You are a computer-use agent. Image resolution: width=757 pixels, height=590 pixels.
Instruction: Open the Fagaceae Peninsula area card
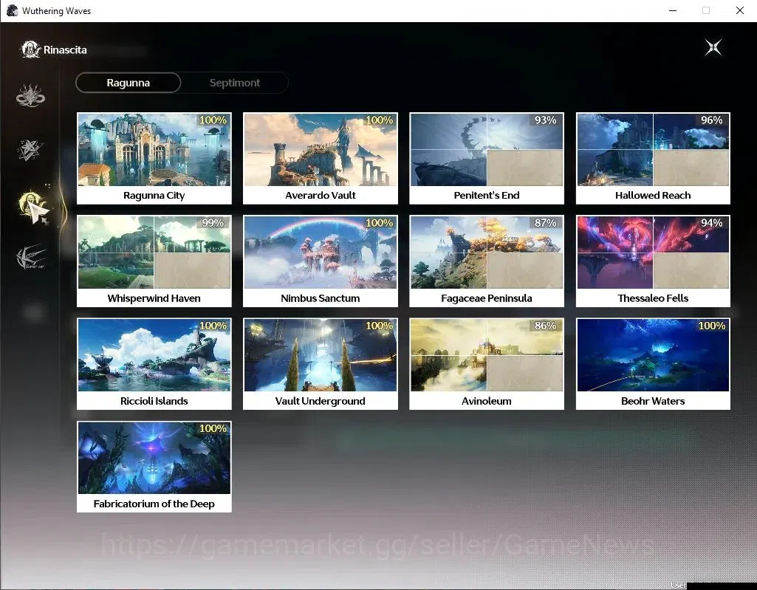487,261
